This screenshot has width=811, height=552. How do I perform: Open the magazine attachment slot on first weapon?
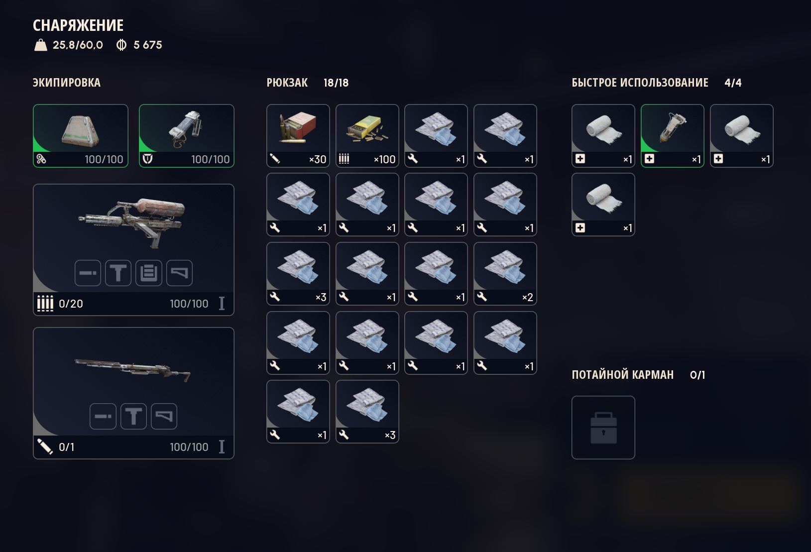pyautogui.click(x=149, y=273)
